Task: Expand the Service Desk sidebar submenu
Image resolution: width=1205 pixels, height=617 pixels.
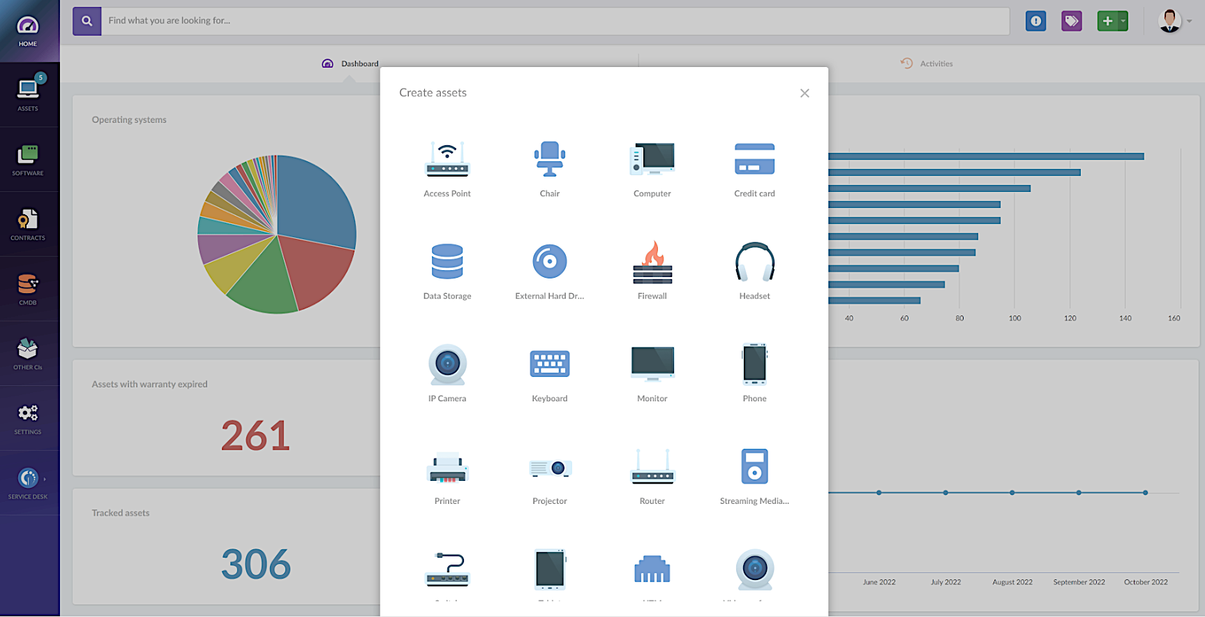Action: (45, 479)
